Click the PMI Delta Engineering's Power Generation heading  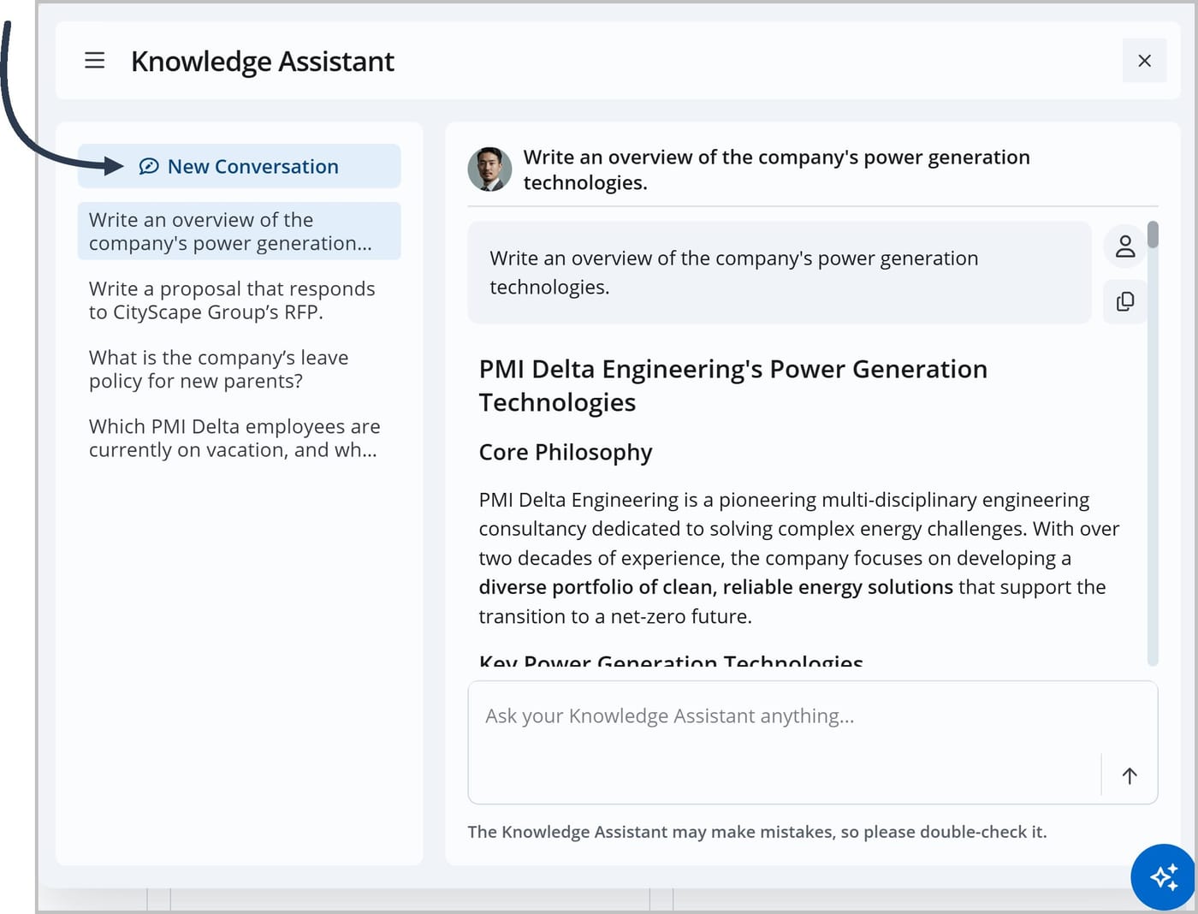pyautogui.click(x=732, y=385)
